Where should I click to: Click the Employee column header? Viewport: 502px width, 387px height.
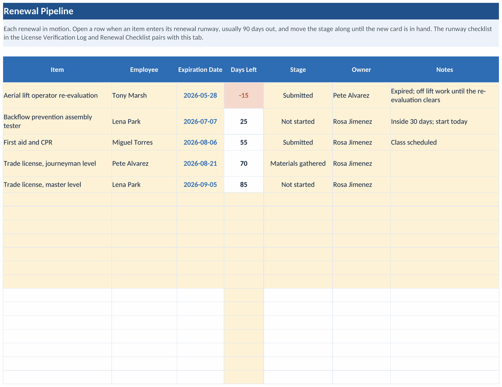(144, 70)
